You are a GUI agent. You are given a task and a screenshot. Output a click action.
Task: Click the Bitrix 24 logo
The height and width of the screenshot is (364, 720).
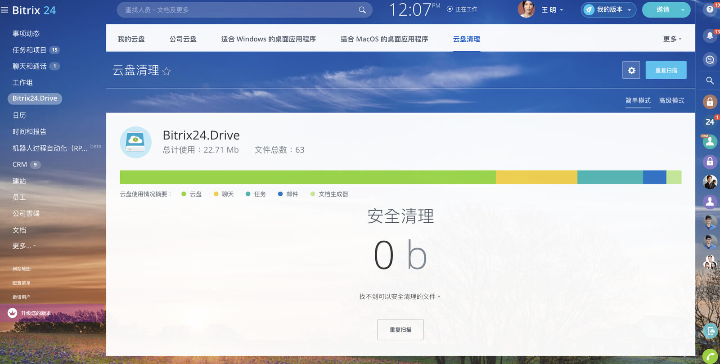34,10
